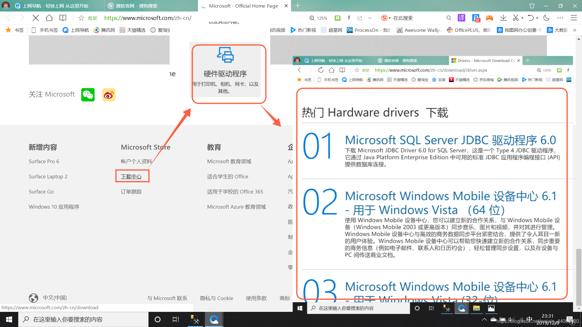This screenshot has width=582, height=327.
Task: Open a new tab in the main browser
Action: [x=298, y=6]
